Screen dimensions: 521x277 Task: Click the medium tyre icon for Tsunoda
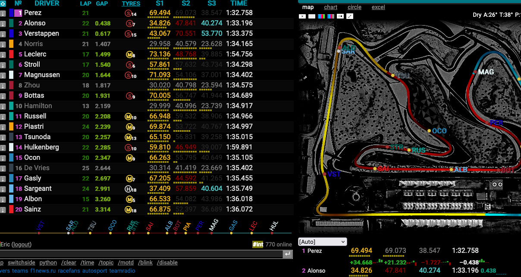click(128, 137)
